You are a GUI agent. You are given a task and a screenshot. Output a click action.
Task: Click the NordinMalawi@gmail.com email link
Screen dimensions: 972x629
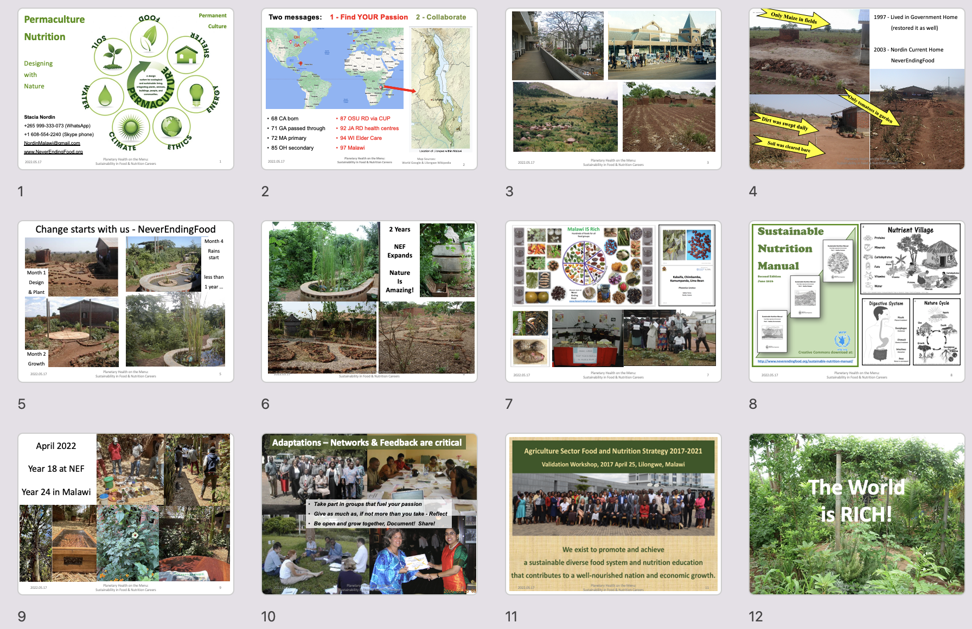pyautogui.click(x=52, y=143)
